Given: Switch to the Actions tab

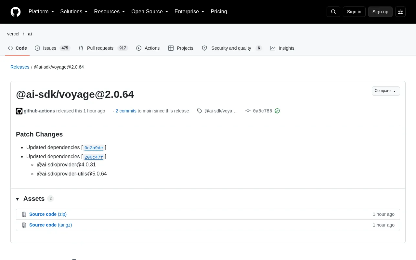Looking at the screenshot, I should pyautogui.click(x=148, y=48).
